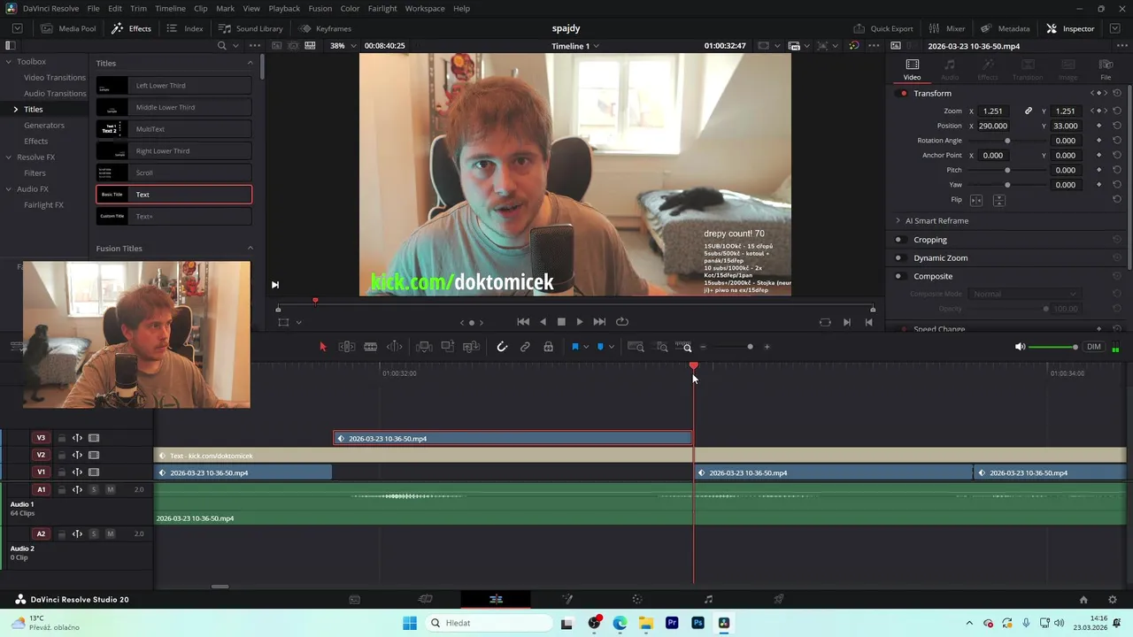Click the Overwrite Clip toolbar icon
Screen dimensions: 1133x637
coord(448,347)
